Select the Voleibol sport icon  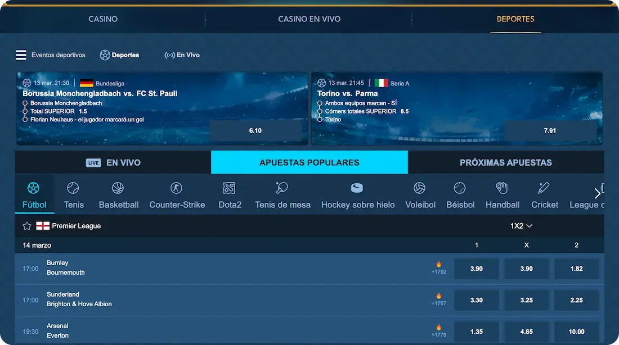pyautogui.click(x=420, y=188)
